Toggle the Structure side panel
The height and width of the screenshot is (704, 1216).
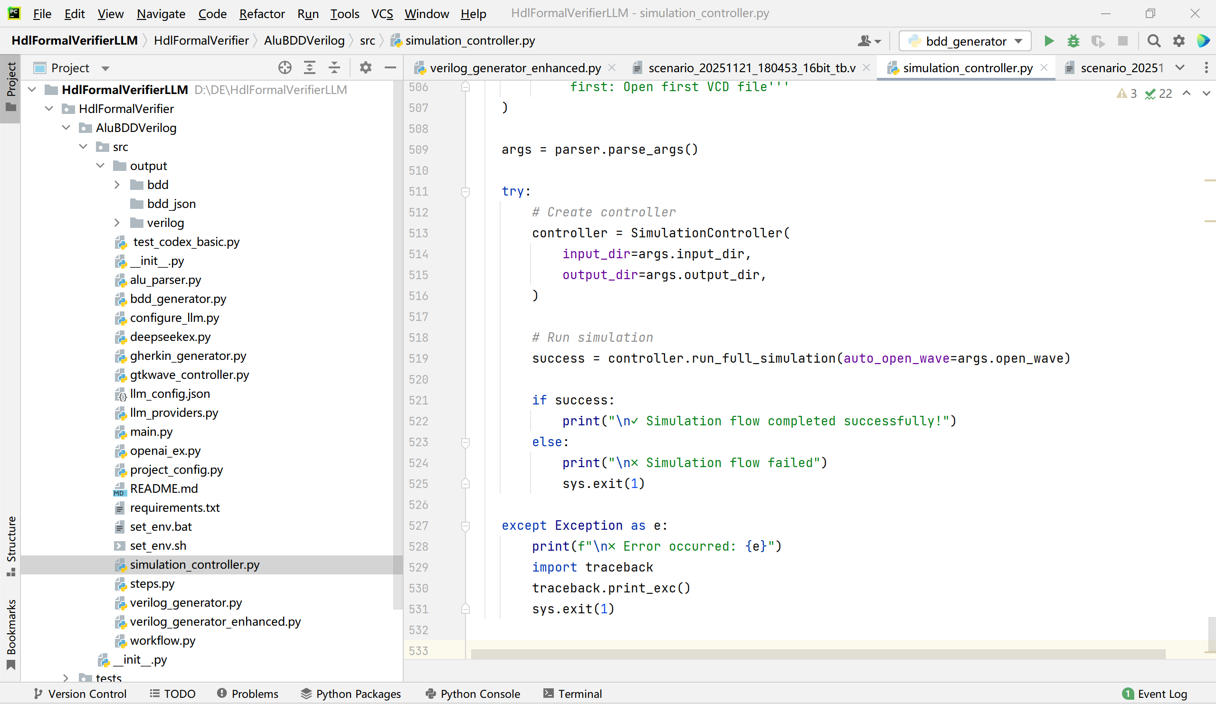(10, 545)
